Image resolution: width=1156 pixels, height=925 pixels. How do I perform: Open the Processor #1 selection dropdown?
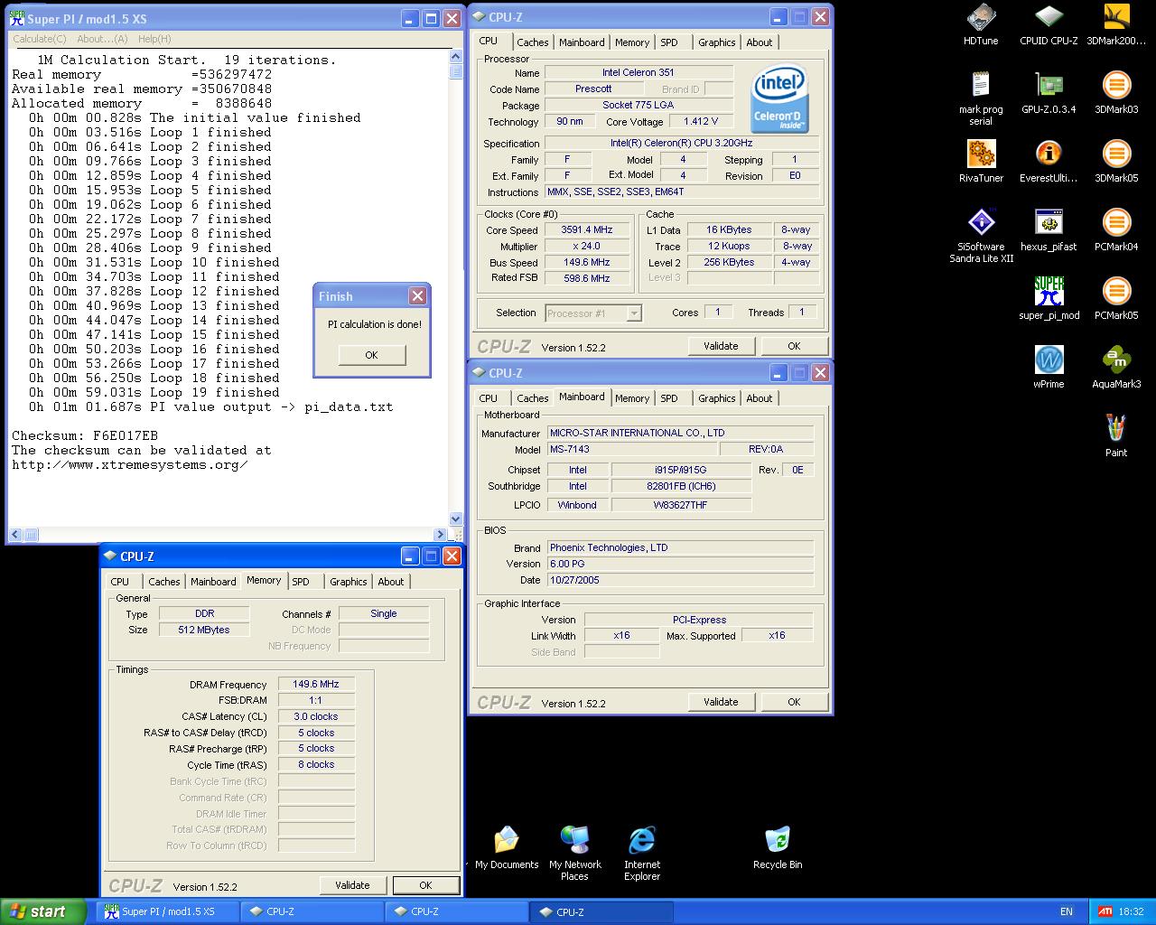pos(593,313)
